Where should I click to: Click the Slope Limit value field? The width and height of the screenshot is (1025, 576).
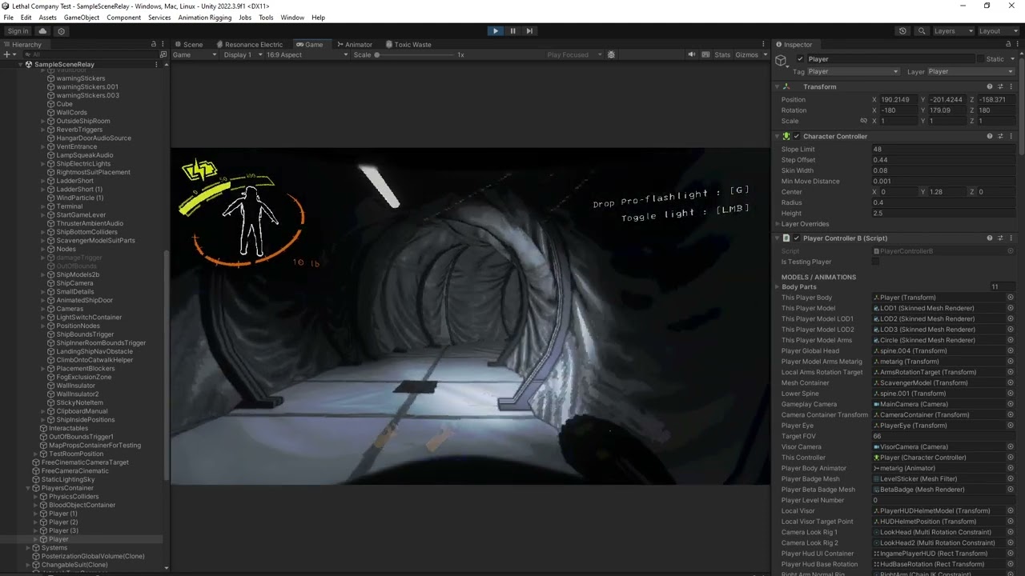[943, 149]
